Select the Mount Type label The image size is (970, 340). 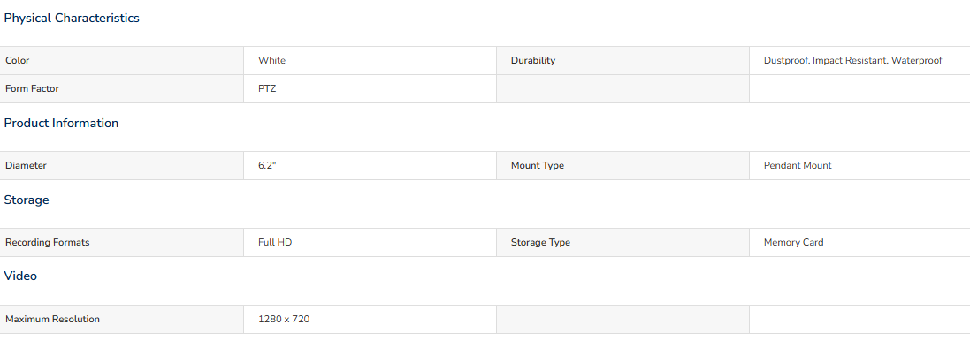[537, 166]
